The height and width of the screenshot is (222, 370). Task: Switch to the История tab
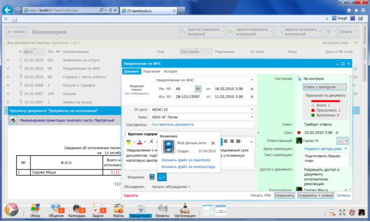(x=170, y=71)
